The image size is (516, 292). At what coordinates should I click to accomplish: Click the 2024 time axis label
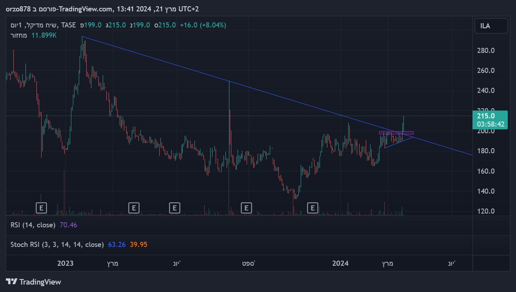coord(340,263)
